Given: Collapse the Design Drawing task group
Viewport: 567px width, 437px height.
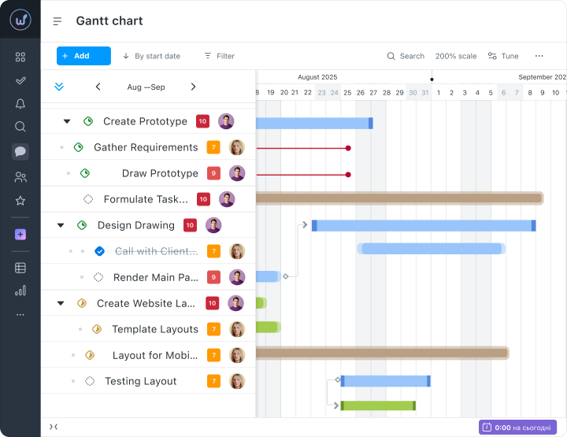Looking at the screenshot, I should (x=61, y=225).
